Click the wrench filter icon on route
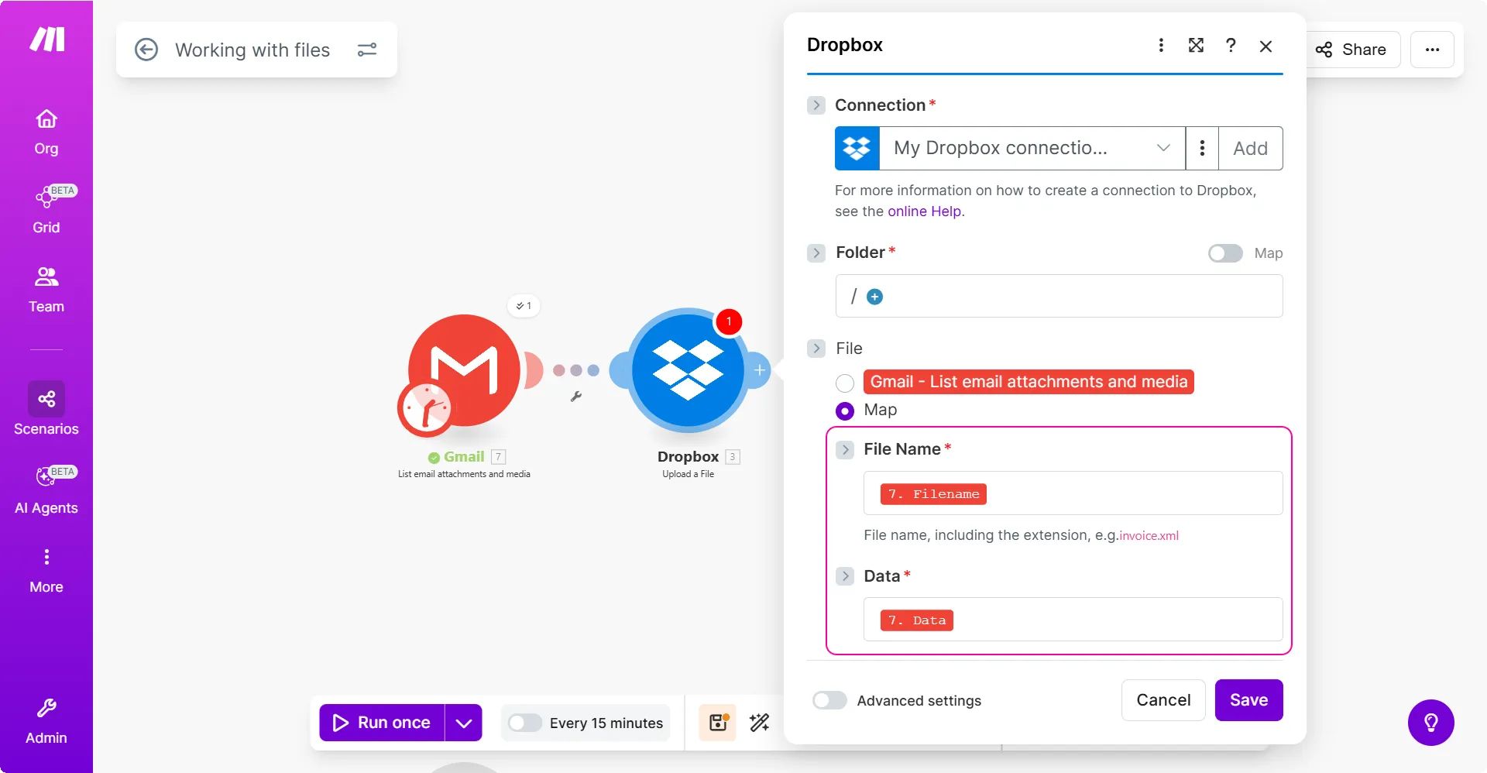The height and width of the screenshot is (773, 1487). pos(576,397)
